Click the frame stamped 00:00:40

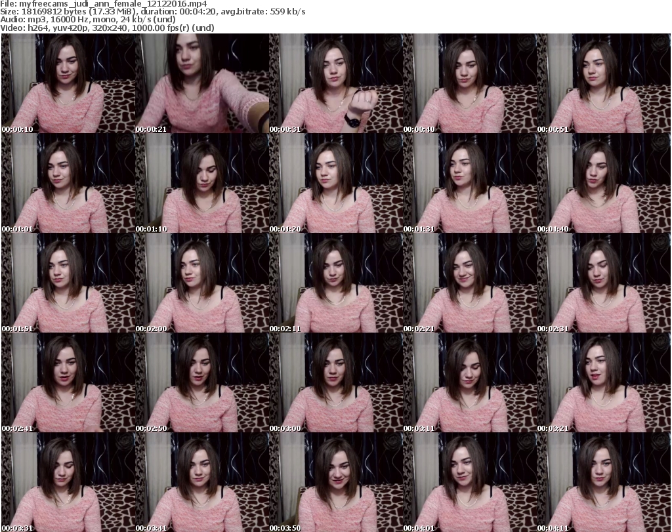[x=469, y=83]
